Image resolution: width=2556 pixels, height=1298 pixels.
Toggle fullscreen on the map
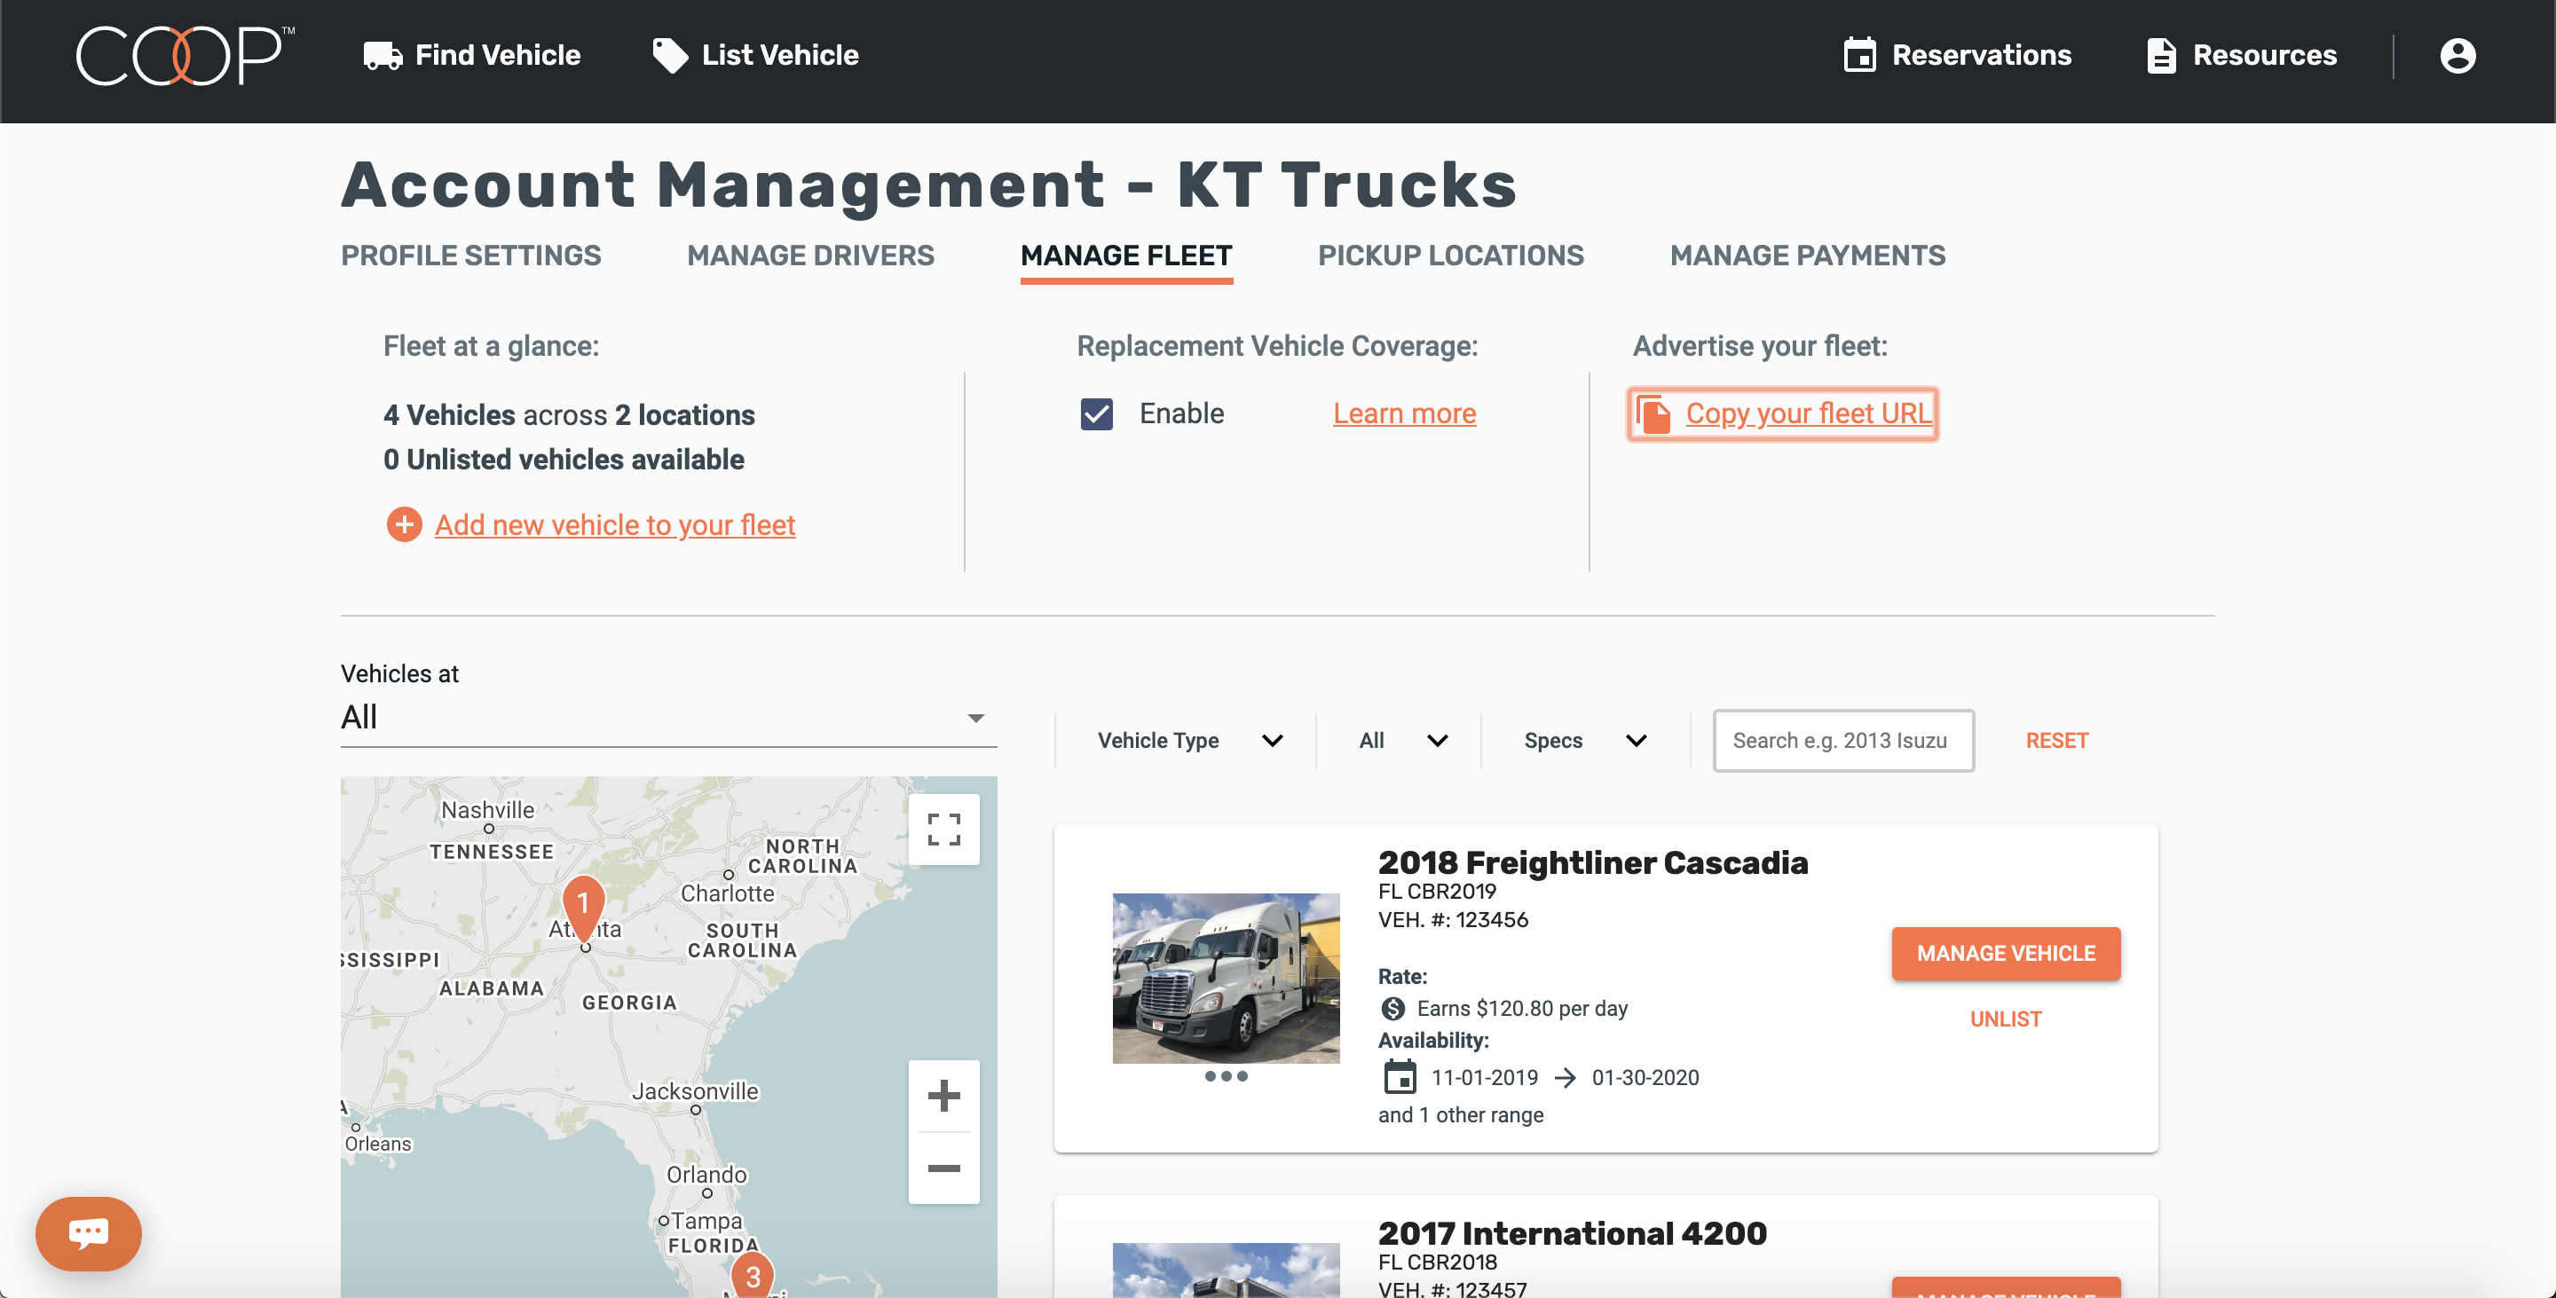pos(943,829)
